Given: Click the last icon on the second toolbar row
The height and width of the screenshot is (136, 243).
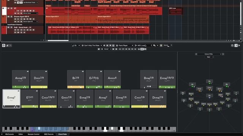Looking at the screenshot, I should point(145,49).
